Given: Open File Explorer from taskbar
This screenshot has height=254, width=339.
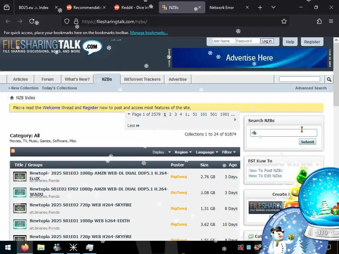Looking at the screenshot, I should (41, 247).
